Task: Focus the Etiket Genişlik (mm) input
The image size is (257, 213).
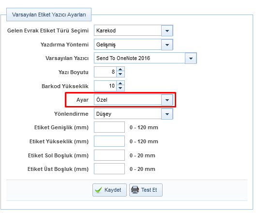Action: tap(109, 127)
